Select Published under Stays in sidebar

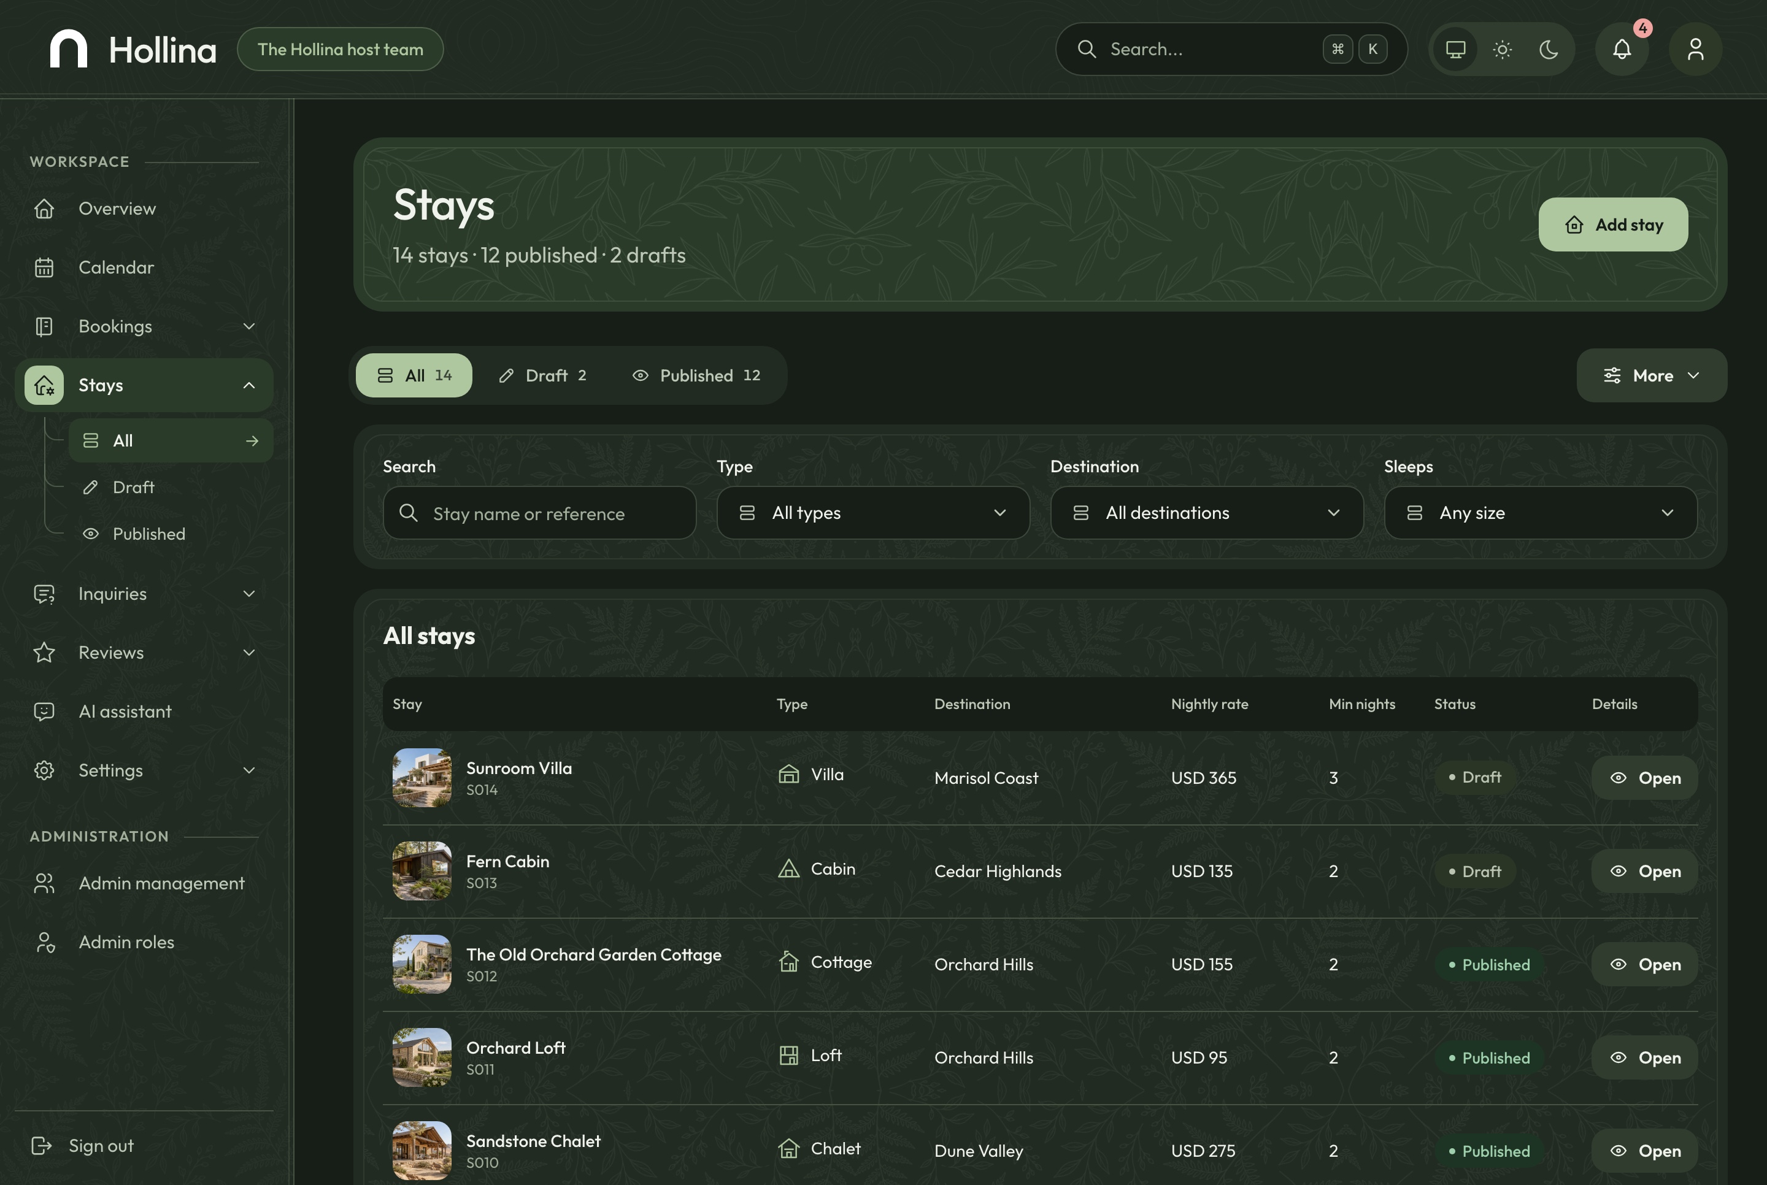(171, 534)
